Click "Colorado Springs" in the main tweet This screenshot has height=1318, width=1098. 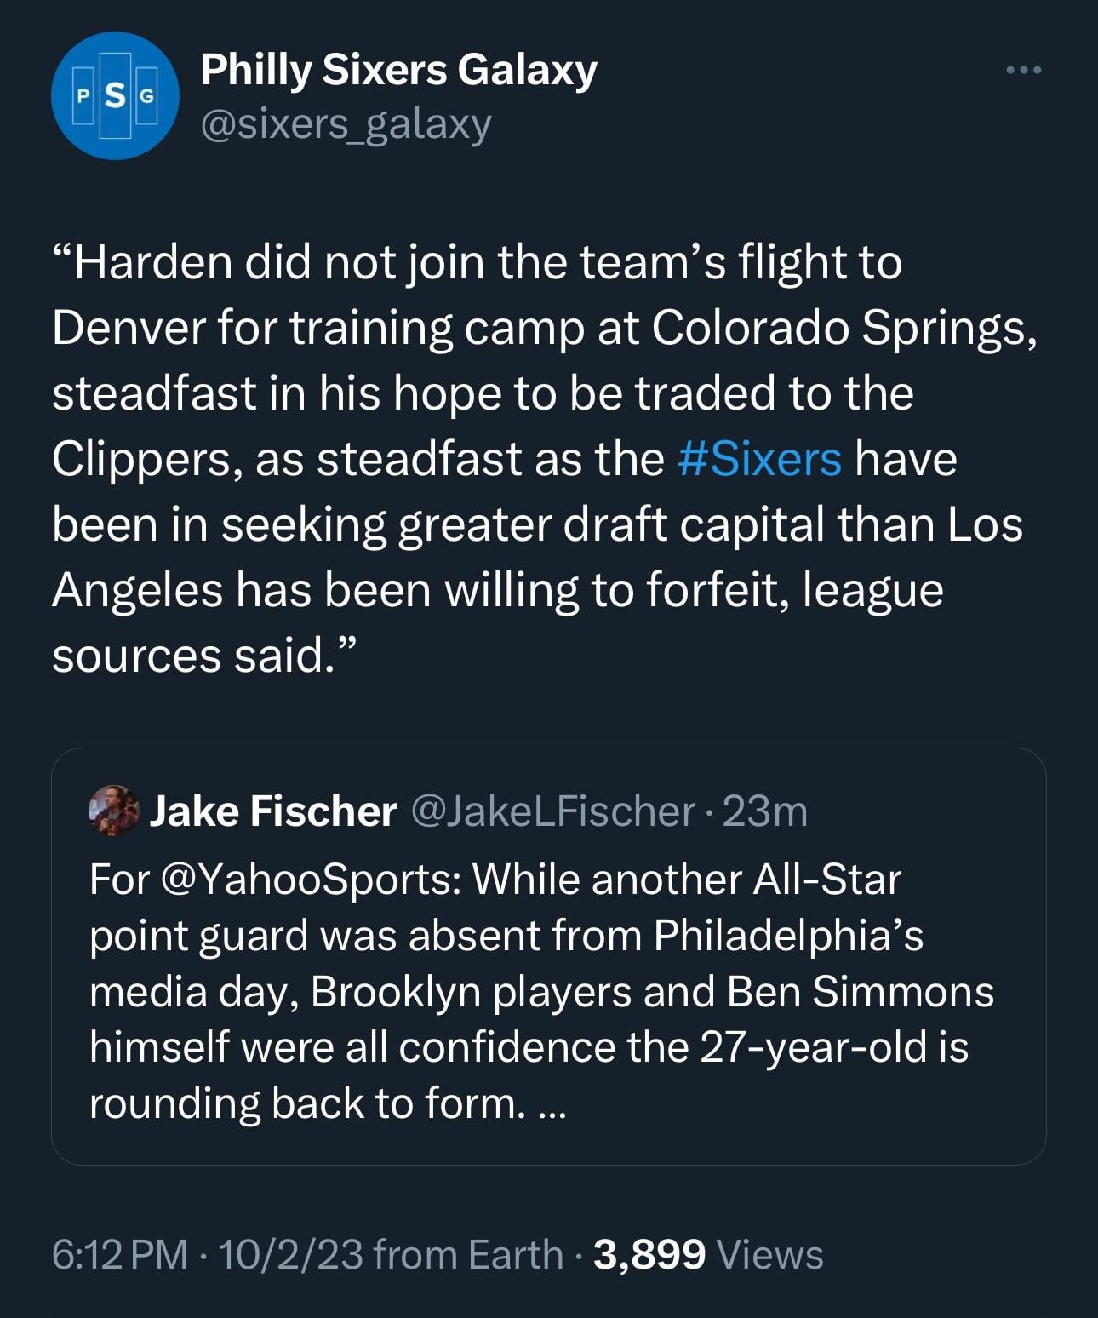(843, 328)
